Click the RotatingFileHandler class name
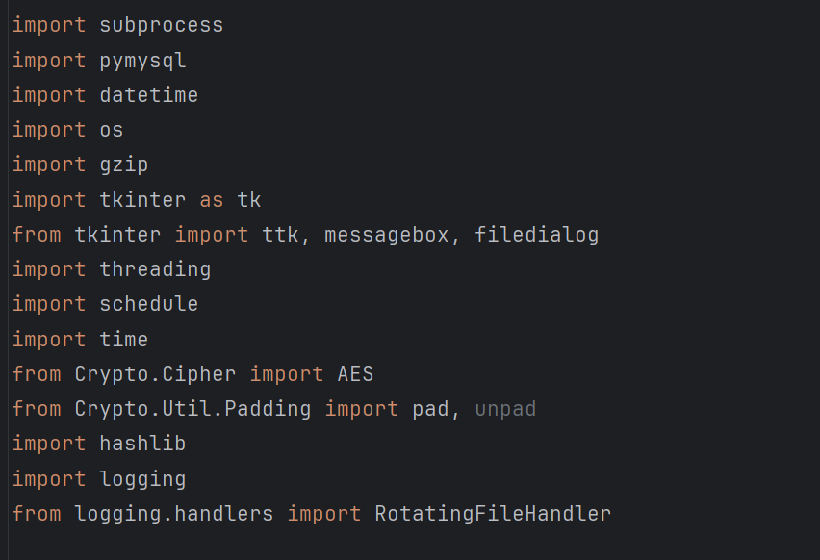This screenshot has height=560, width=820. (493, 514)
